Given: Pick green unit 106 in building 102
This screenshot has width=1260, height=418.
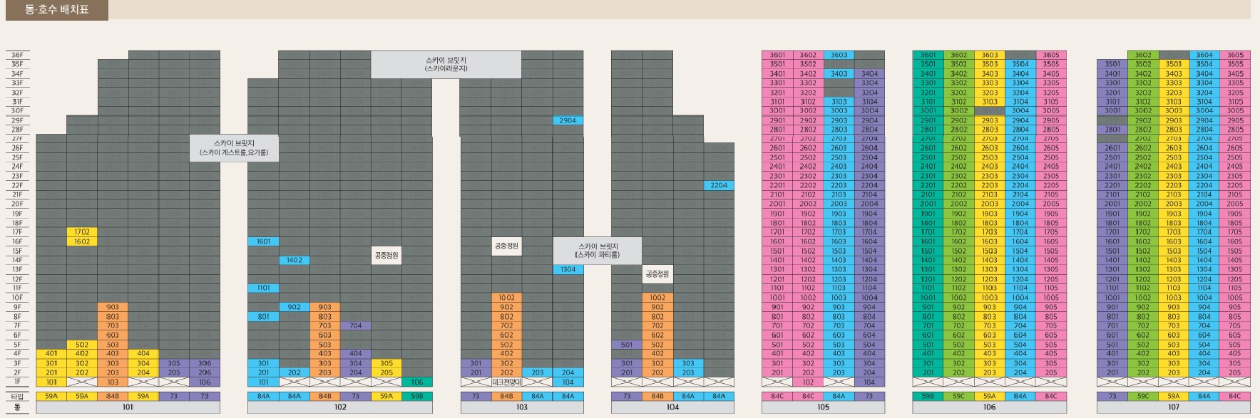Looking at the screenshot, I should 417,382.
